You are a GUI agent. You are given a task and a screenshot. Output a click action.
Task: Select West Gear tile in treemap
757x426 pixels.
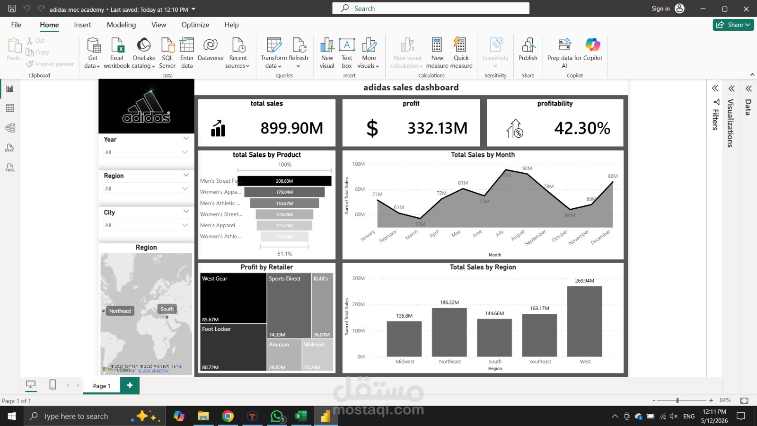[x=233, y=298]
